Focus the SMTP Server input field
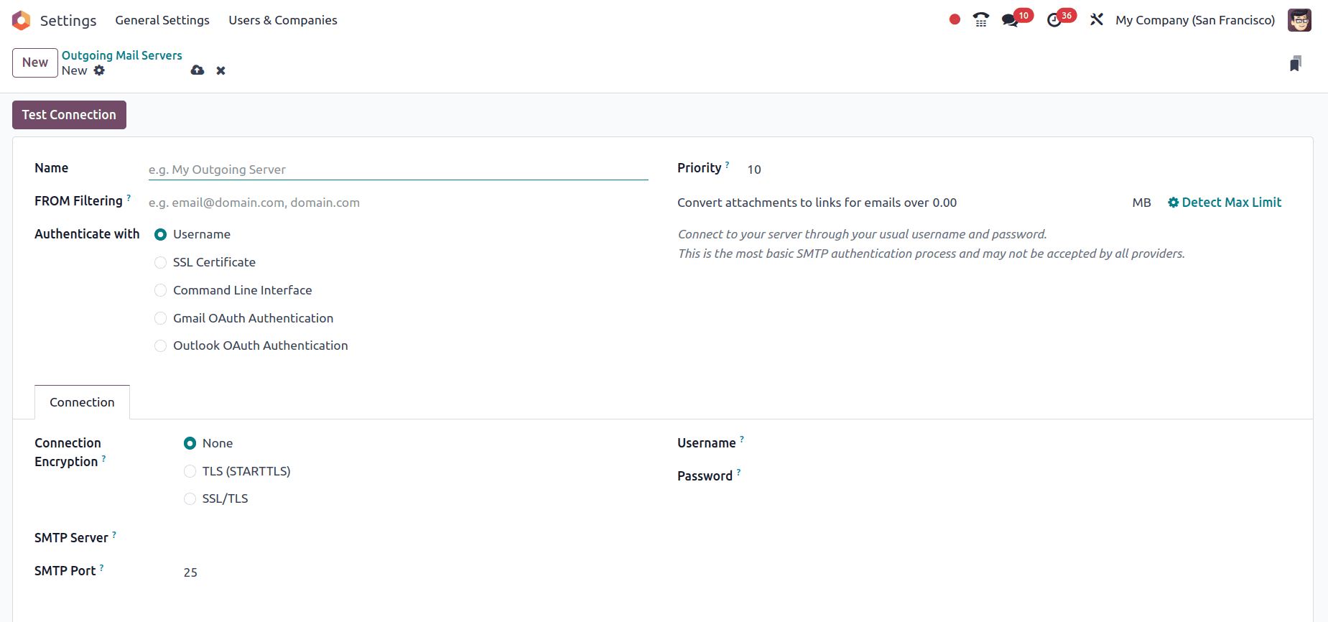Viewport: 1328px width, 622px height. point(416,539)
